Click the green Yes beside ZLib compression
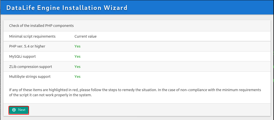The width and height of the screenshot is (274, 120). 77,67
